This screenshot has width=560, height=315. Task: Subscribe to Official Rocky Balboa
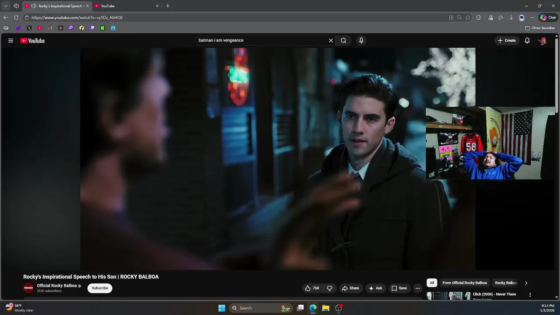click(100, 288)
